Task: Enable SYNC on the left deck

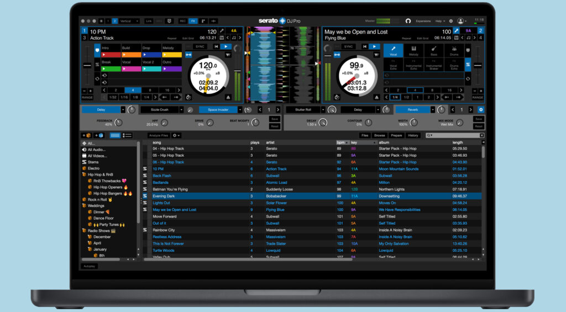Action: tap(200, 46)
